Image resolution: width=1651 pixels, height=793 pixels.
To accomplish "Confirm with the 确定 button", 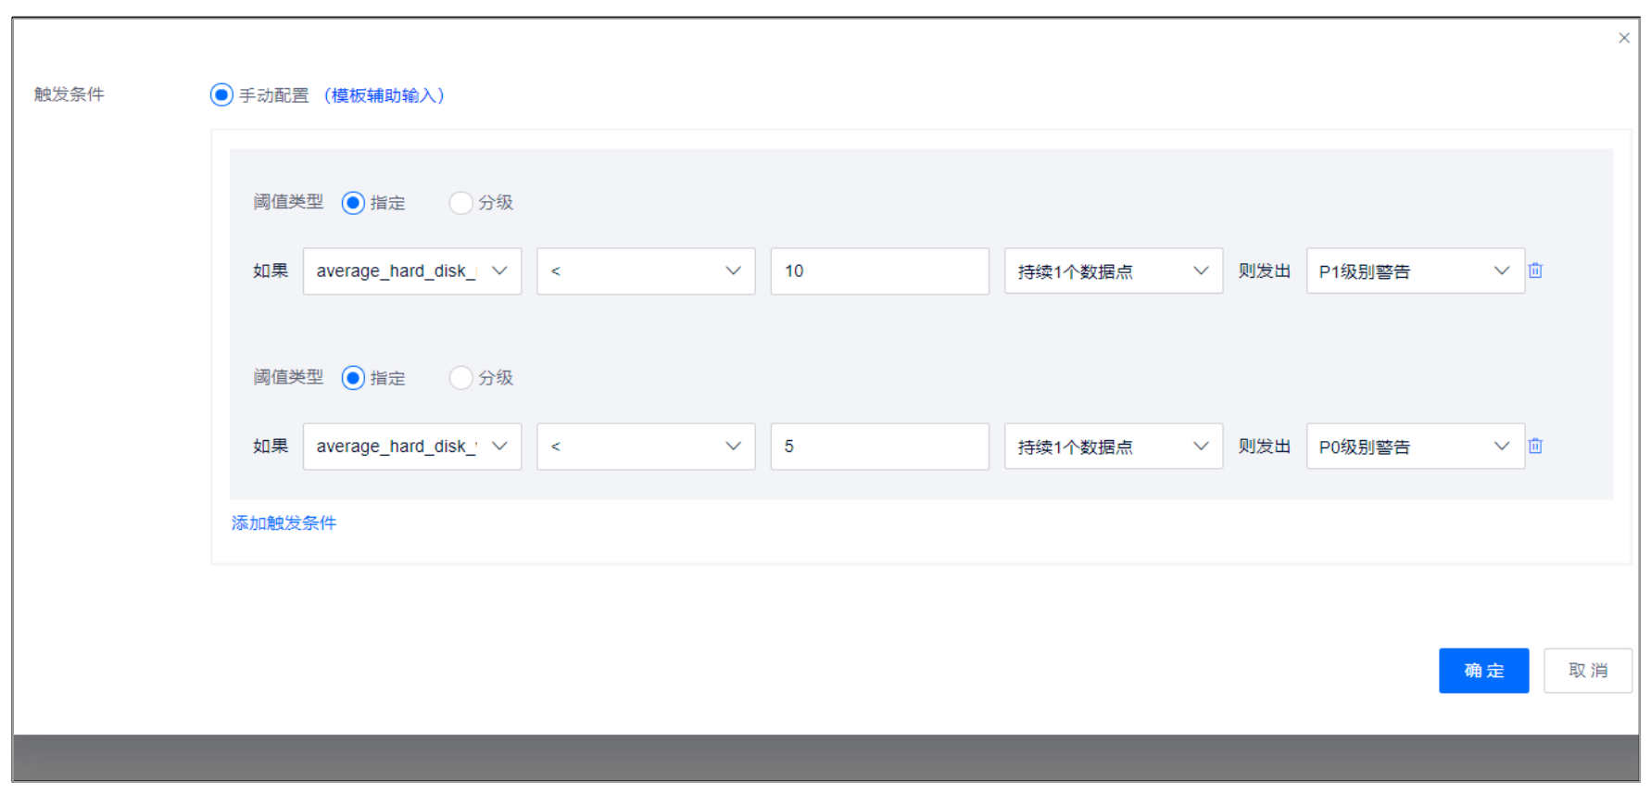I will pos(1483,671).
